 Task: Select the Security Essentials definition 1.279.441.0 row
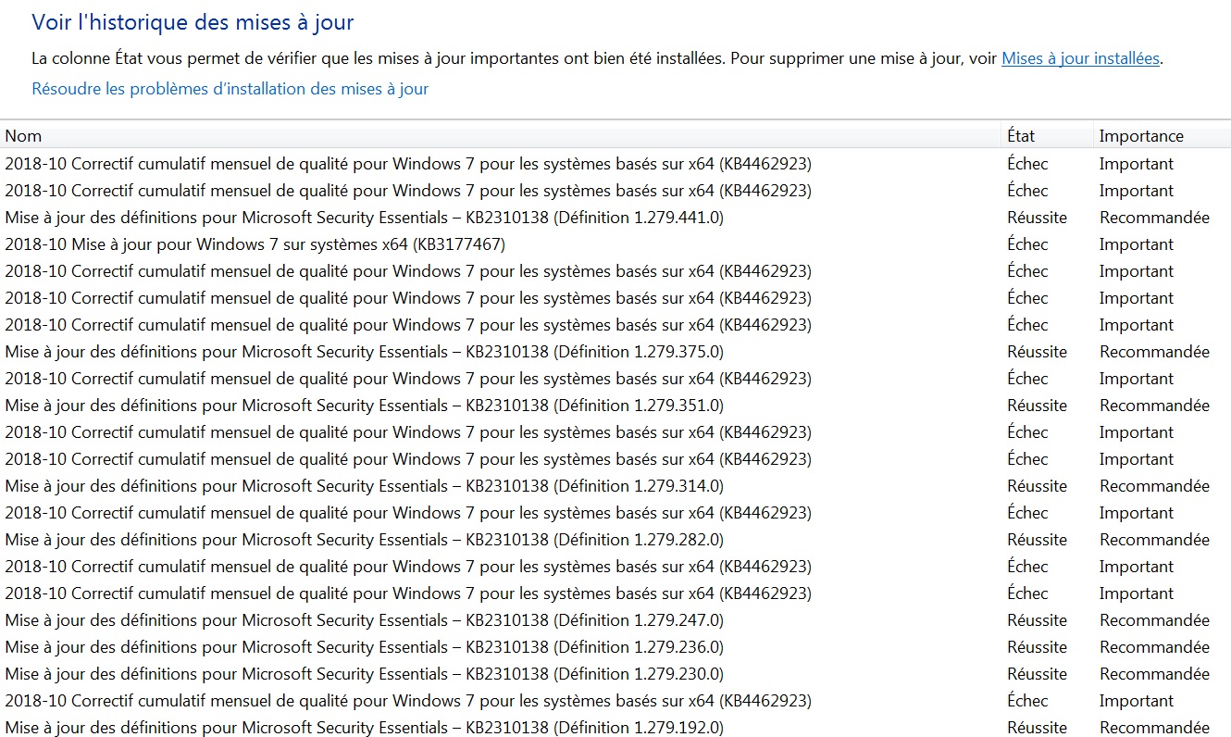tap(615, 218)
